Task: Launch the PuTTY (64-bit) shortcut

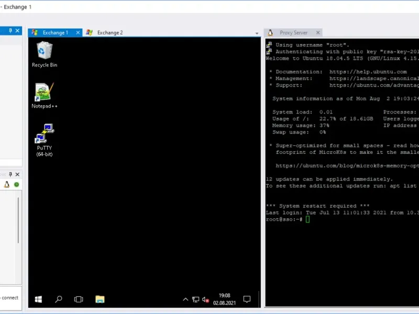Action: pos(45,140)
